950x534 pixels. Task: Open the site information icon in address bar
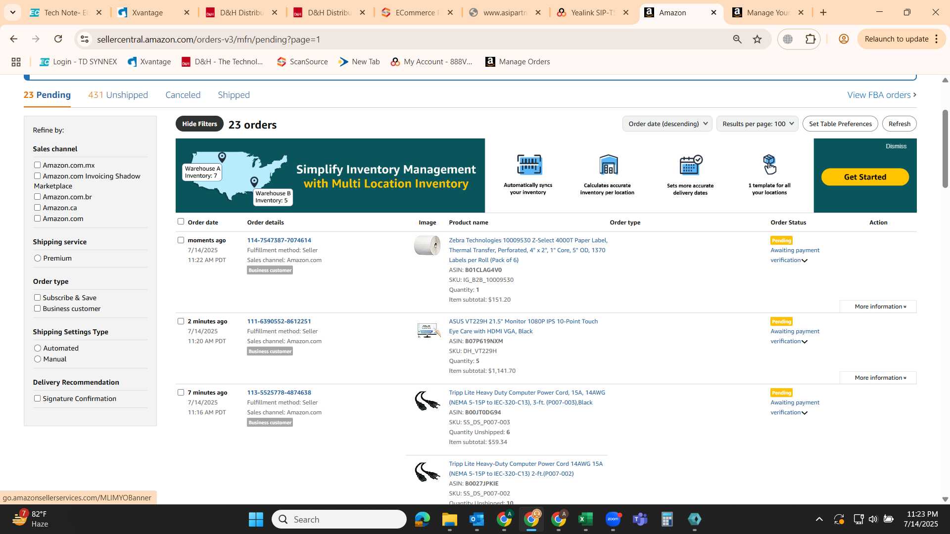(x=85, y=39)
